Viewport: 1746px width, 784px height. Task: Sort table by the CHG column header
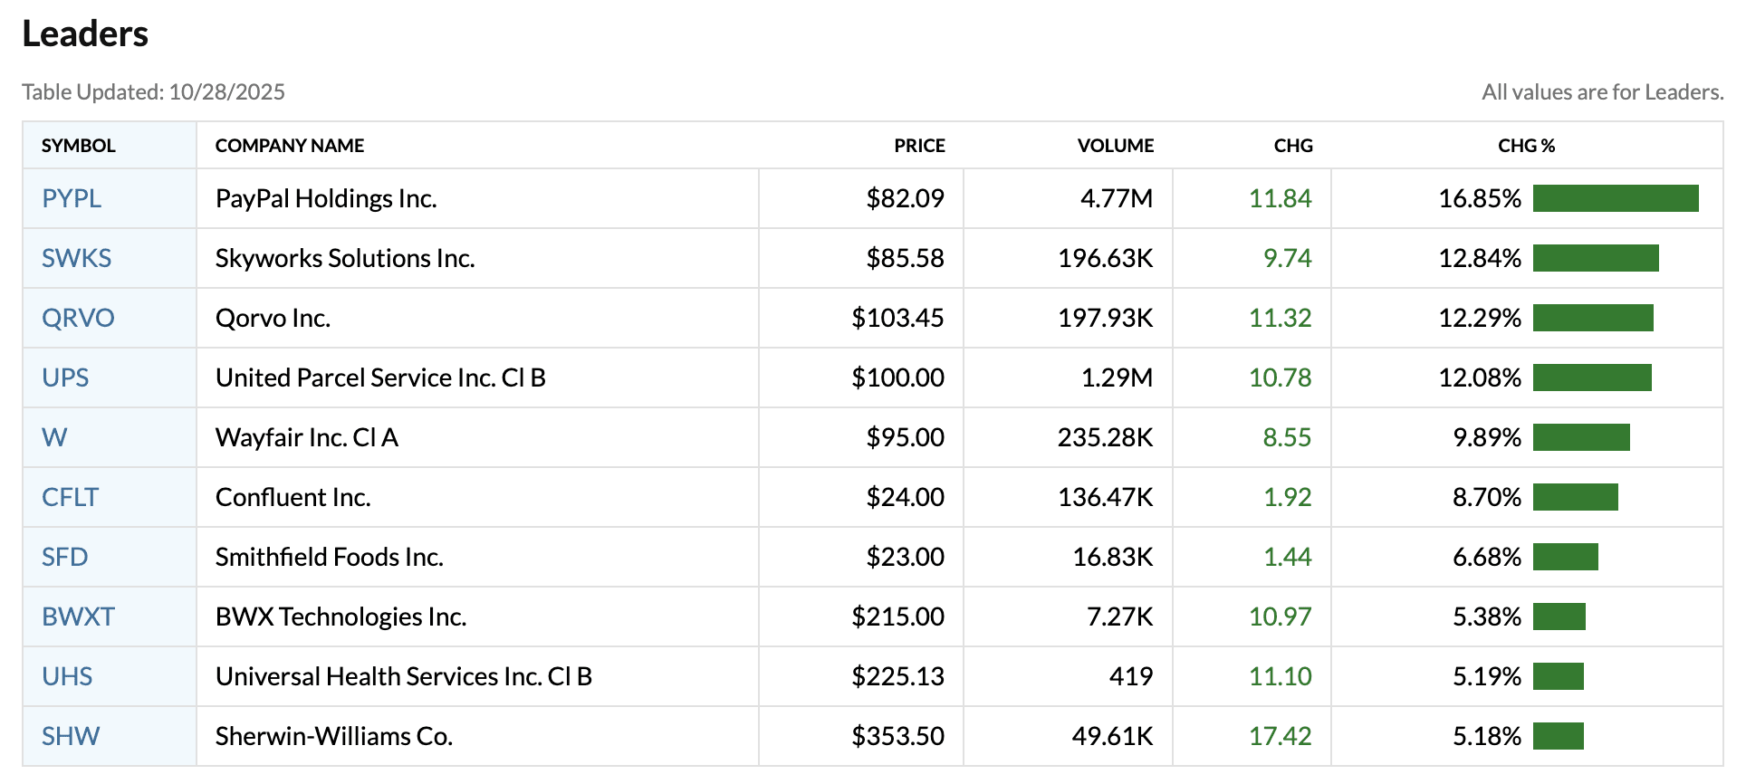tap(1293, 145)
